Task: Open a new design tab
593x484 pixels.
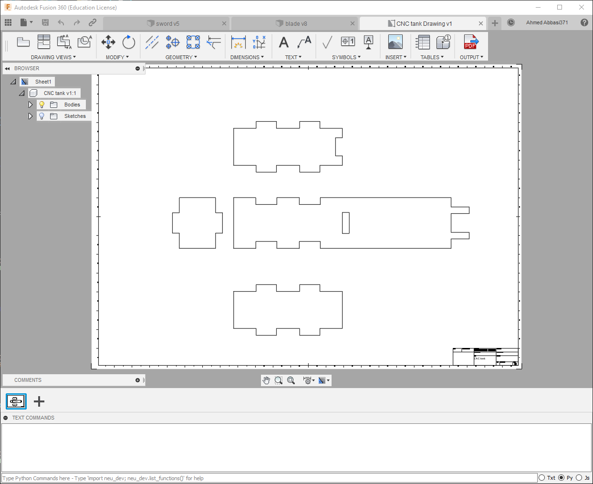Action: [495, 23]
